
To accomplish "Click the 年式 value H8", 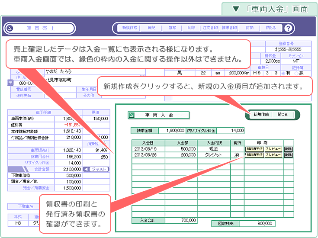I will tap(18, 223).
